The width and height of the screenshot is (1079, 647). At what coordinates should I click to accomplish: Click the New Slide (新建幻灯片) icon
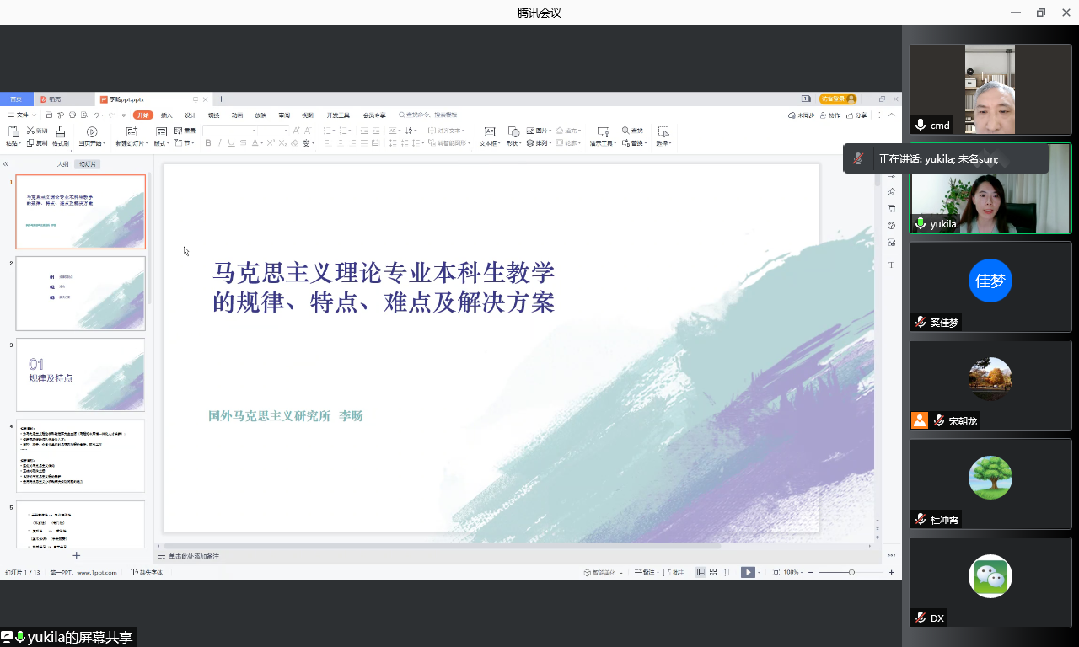(132, 131)
